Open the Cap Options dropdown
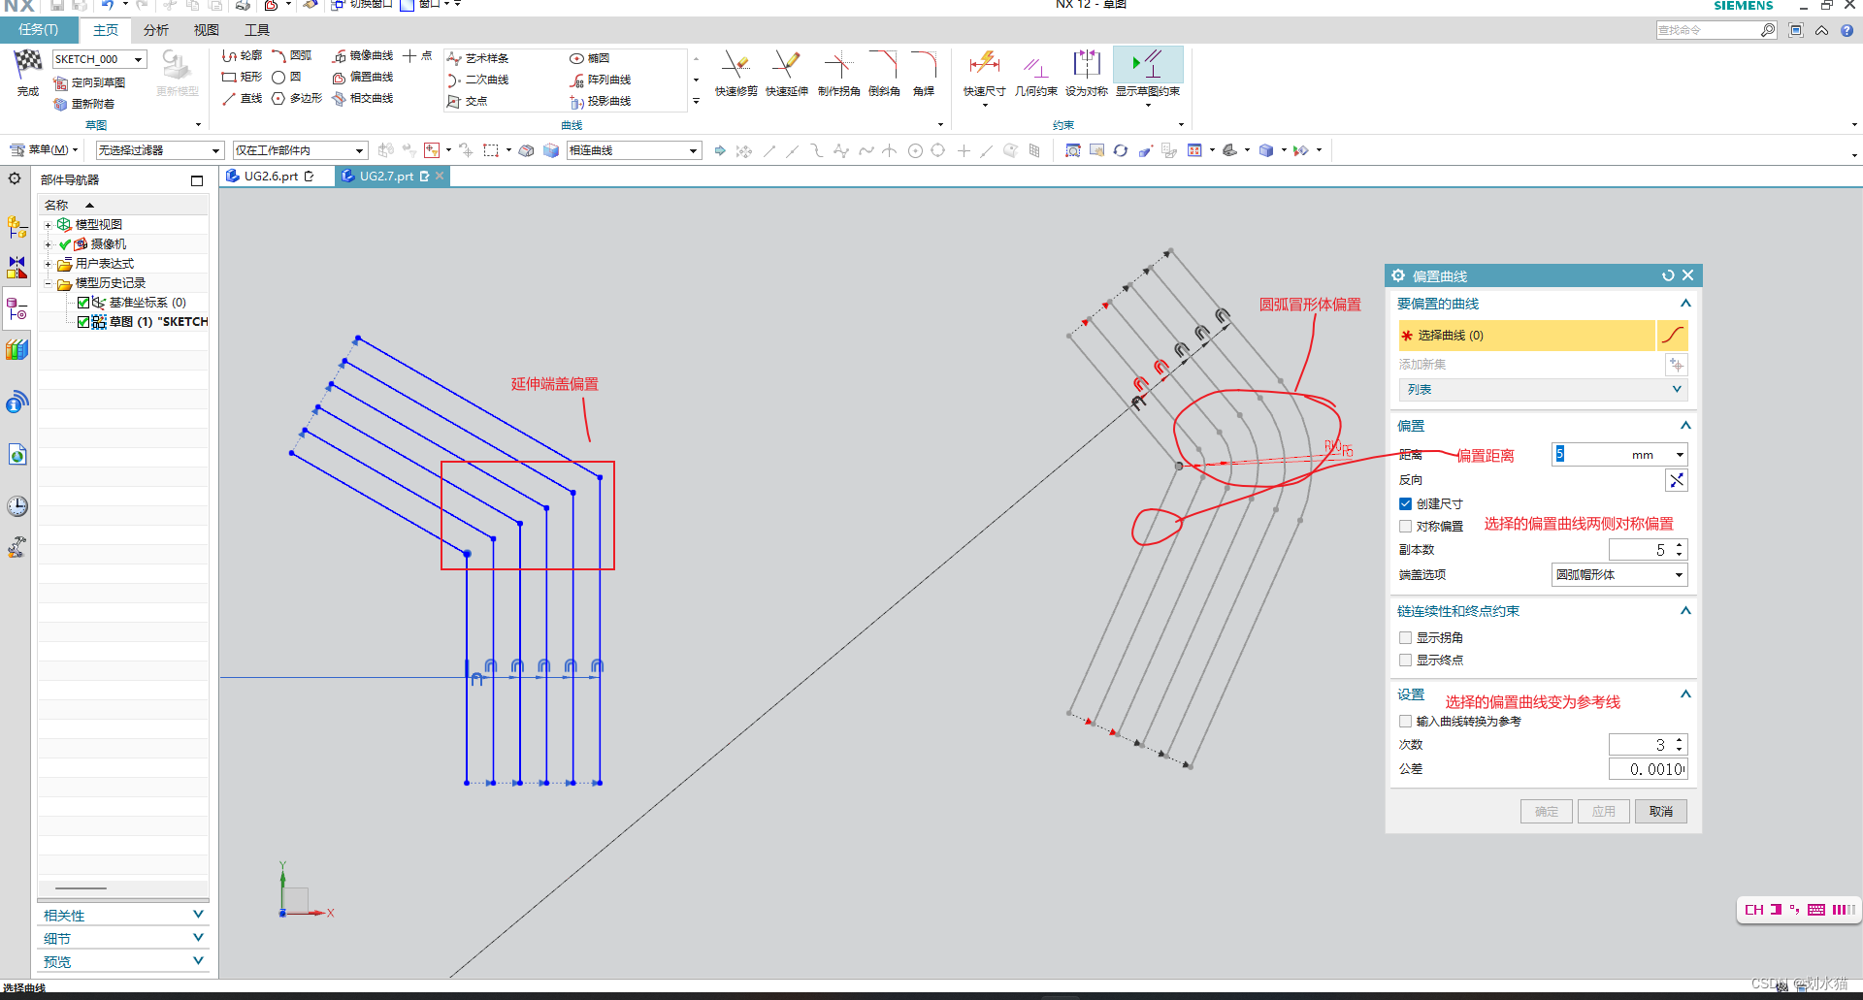1863x1000 pixels. 1619,575
